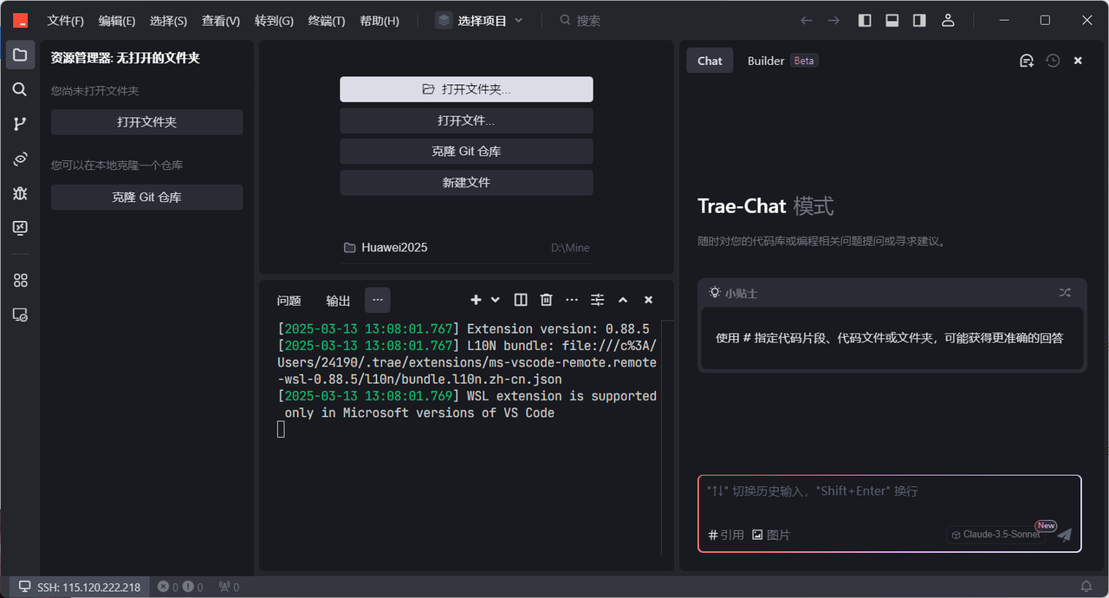Open the 转到(G) menu
The width and height of the screenshot is (1109, 598).
274,21
